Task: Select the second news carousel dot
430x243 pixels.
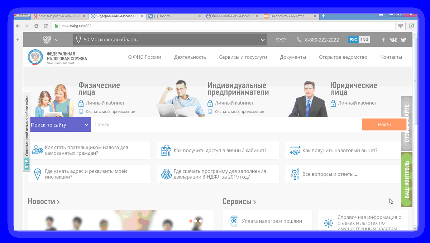Action: click(196, 221)
